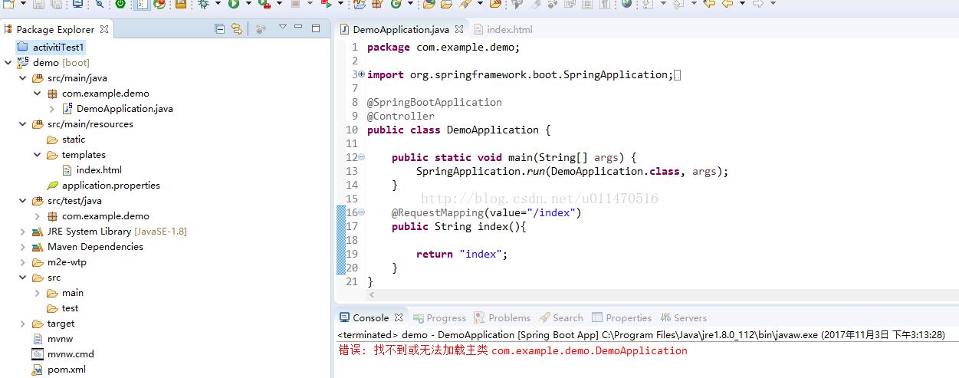Expand JRE System Library node
The height and width of the screenshot is (378, 959).
click(x=22, y=232)
